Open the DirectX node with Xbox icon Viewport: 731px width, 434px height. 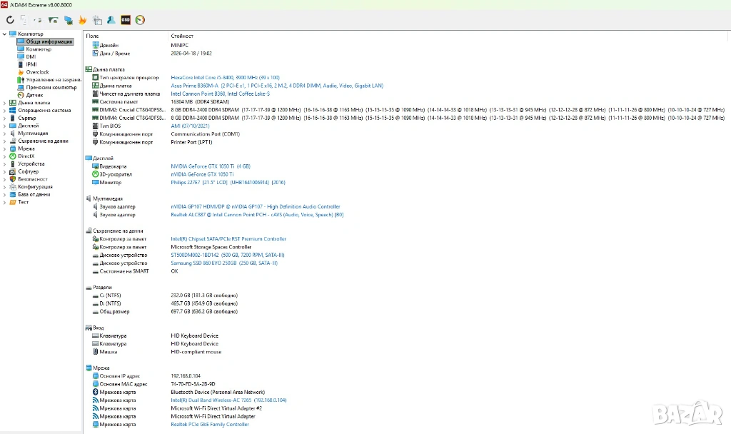tap(26, 156)
